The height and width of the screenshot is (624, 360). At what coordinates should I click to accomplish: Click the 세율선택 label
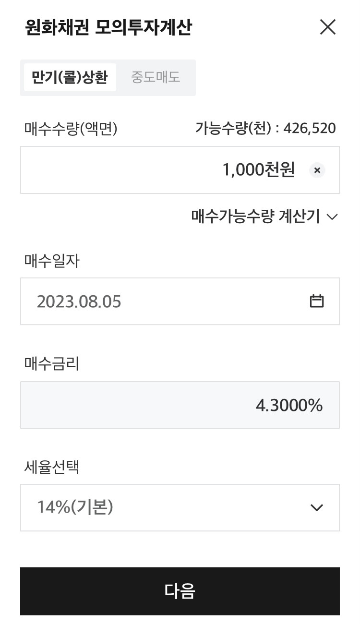pos(52,466)
